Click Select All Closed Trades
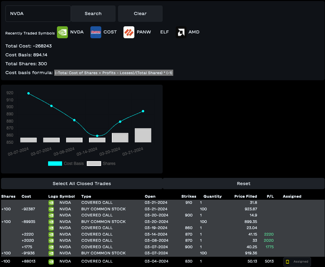This screenshot has width=325, height=267. click(x=82, y=184)
